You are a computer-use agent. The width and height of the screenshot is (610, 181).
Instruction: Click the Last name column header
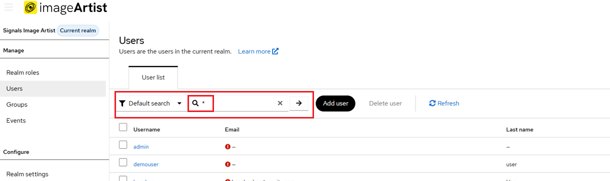click(519, 129)
